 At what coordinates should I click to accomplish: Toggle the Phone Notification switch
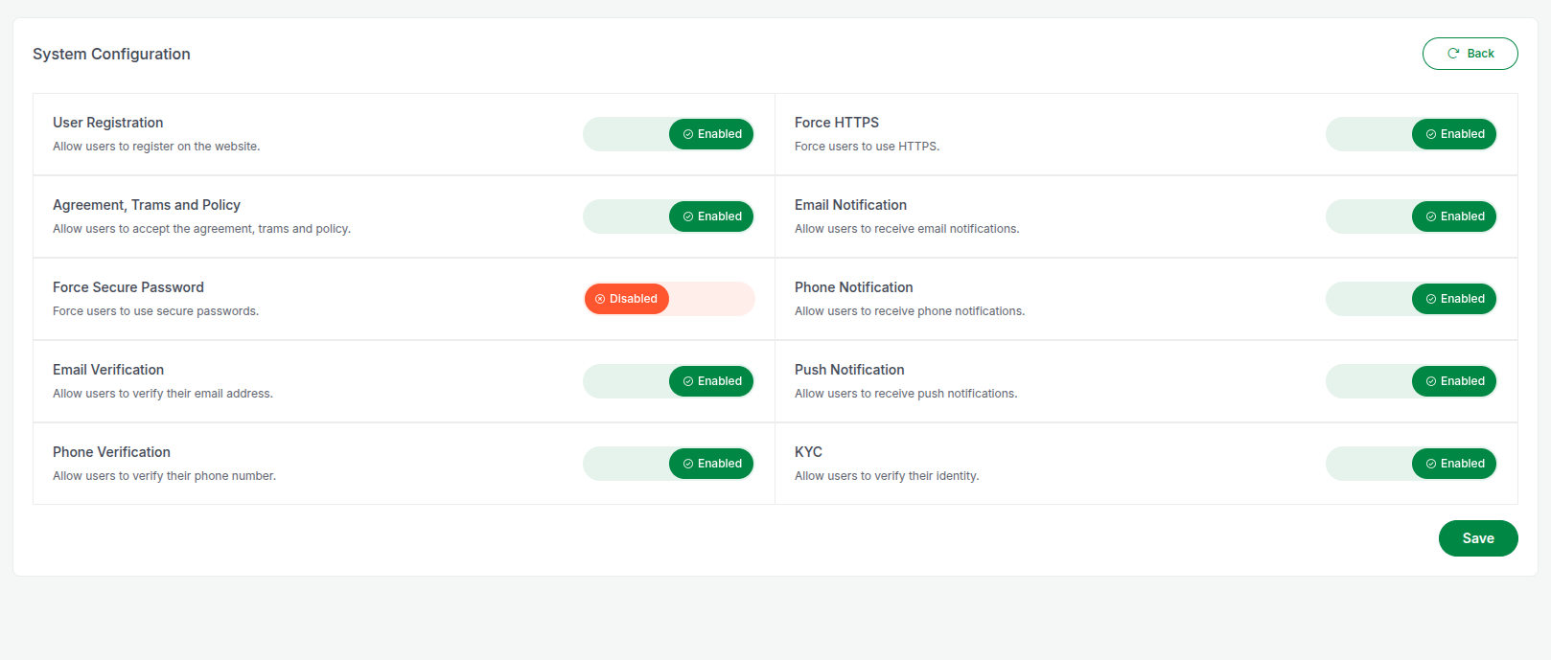(x=1410, y=299)
